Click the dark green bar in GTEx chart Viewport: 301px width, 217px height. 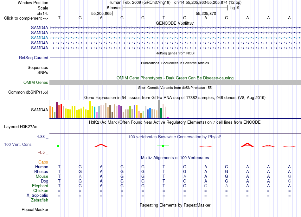tap(161, 113)
